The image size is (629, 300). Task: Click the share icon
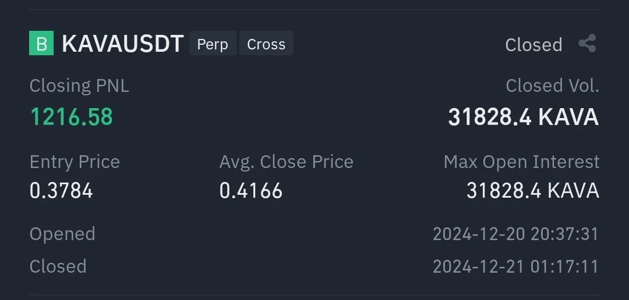[x=587, y=44]
